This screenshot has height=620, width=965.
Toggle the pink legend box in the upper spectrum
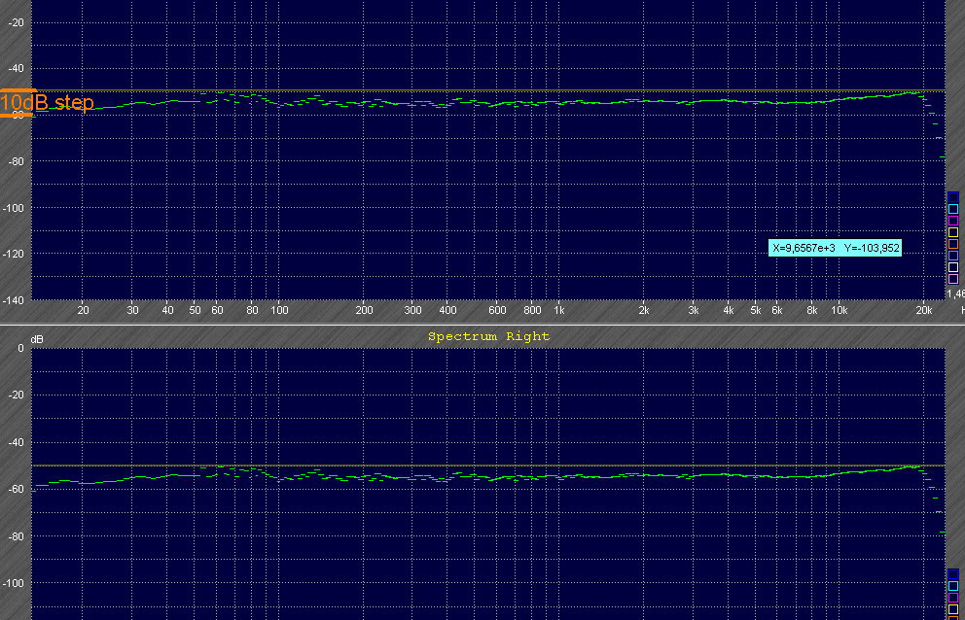pos(953,279)
